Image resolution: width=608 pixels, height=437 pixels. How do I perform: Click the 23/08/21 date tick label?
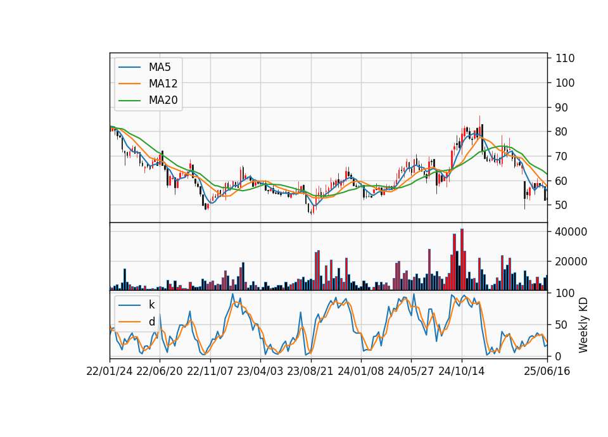click(310, 371)
